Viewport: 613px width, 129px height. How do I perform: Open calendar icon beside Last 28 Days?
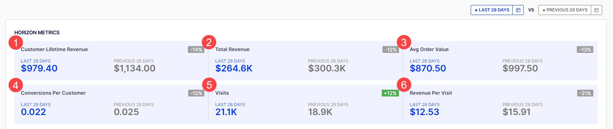(x=518, y=10)
